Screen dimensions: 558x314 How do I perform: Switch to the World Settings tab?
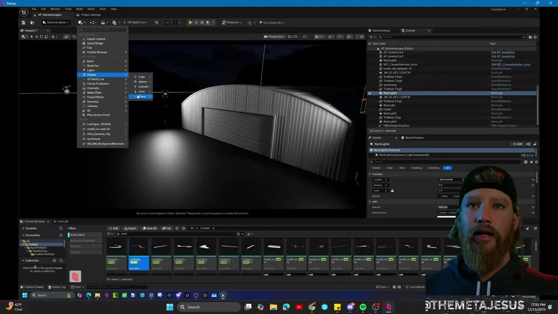(x=381, y=31)
